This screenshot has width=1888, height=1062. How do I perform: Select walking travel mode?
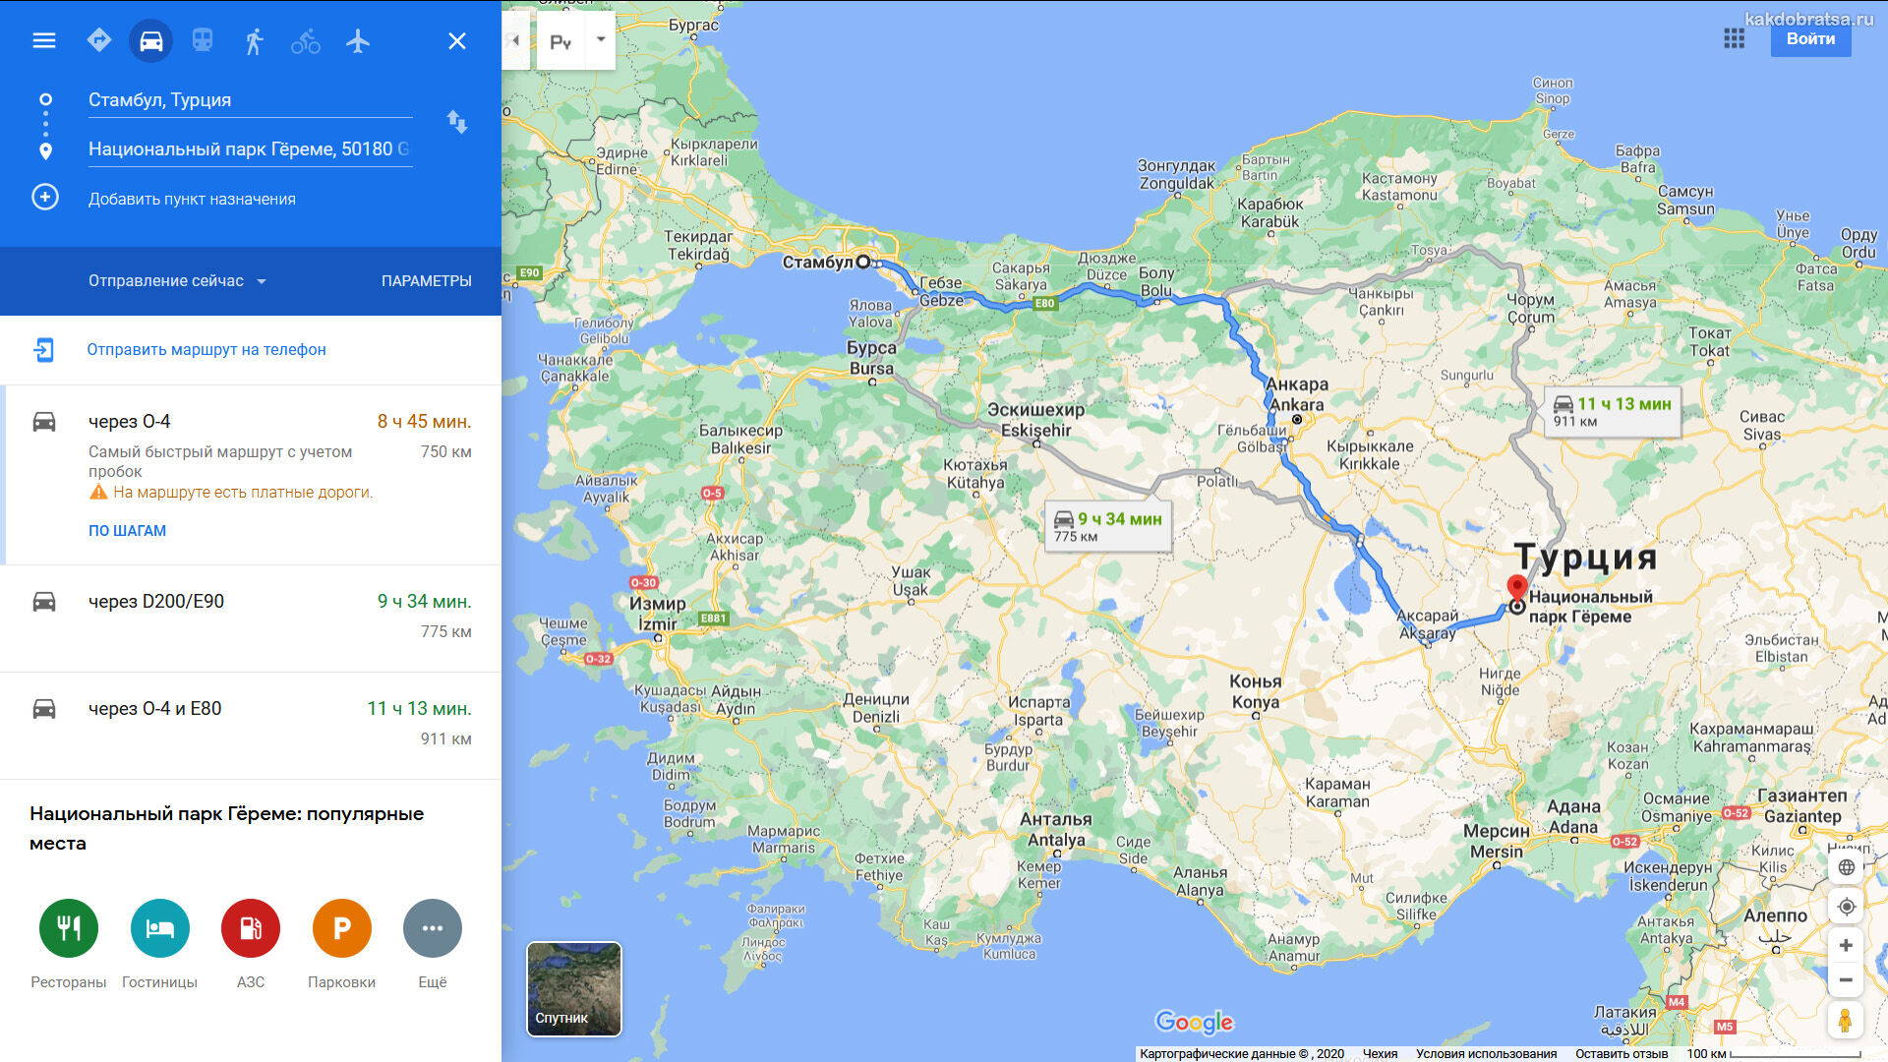pos(255,40)
